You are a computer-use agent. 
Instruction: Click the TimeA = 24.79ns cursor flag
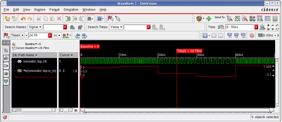[x=190, y=51]
